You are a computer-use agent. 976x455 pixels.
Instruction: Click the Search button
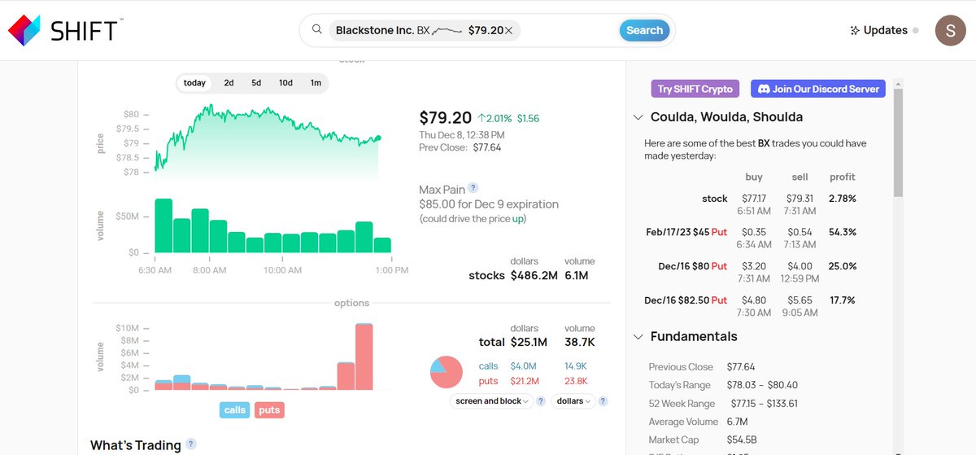(645, 30)
